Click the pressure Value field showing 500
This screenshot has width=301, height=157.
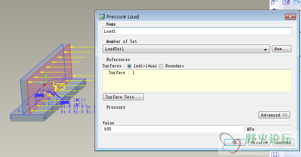click(x=173, y=129)
